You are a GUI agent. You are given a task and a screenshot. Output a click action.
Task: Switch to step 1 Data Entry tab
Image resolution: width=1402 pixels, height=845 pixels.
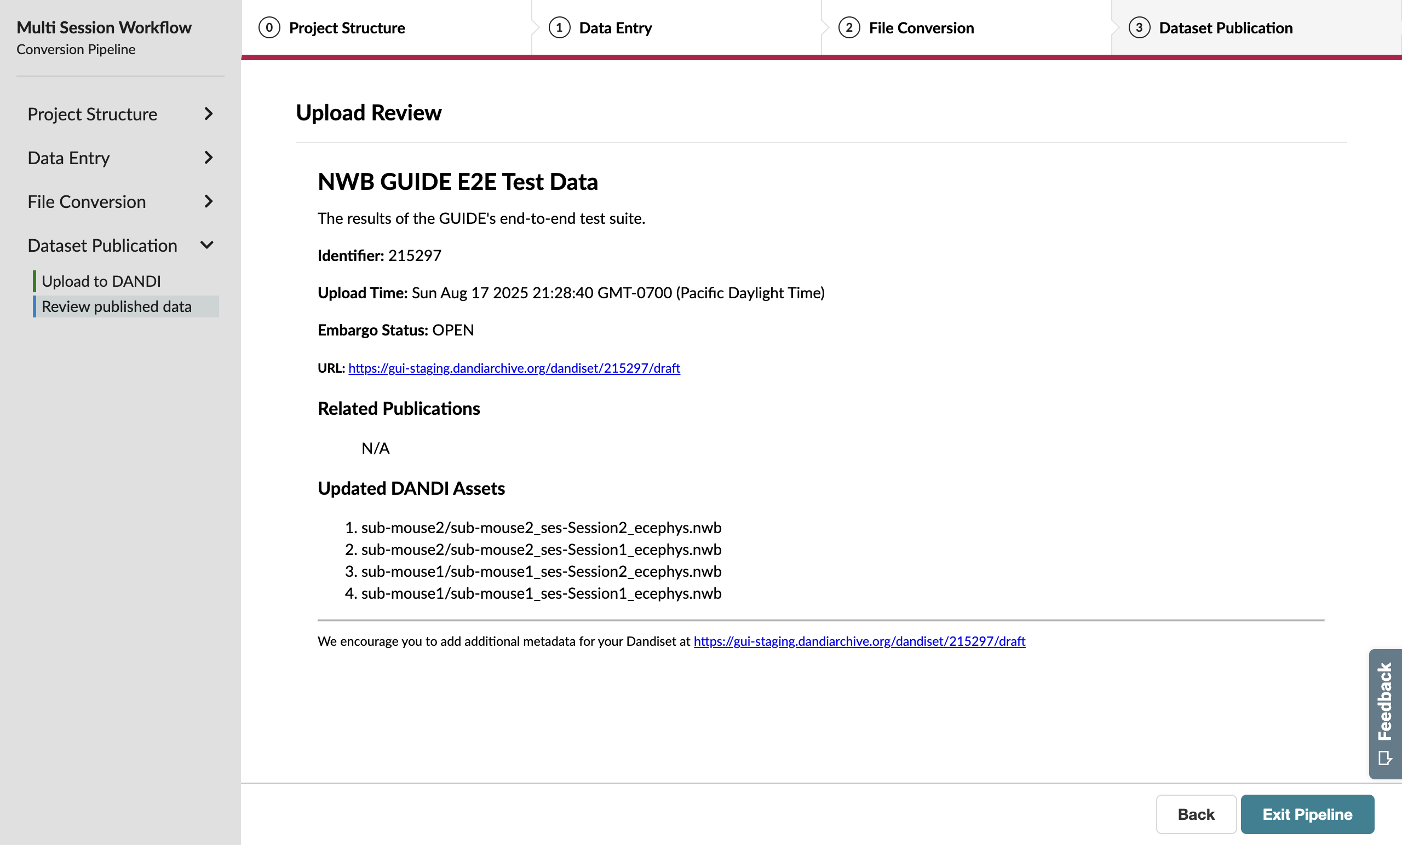point(676,27)
